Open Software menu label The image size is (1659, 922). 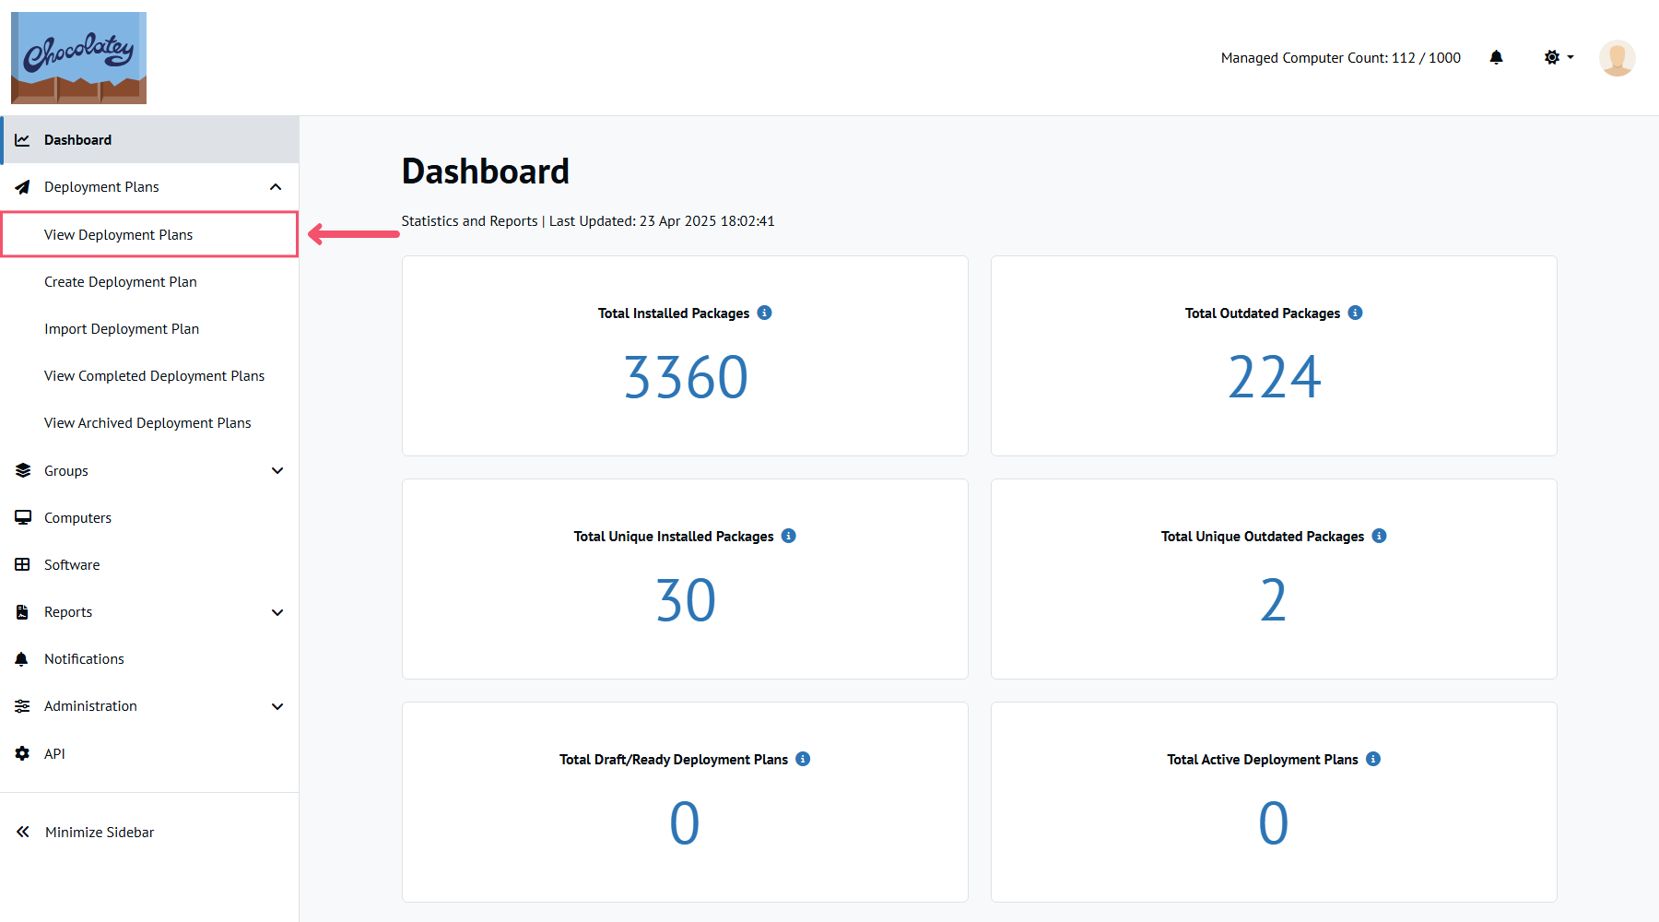coord(72,565)
